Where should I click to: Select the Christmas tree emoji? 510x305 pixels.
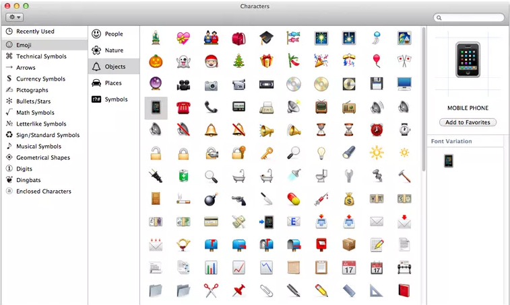238,61
